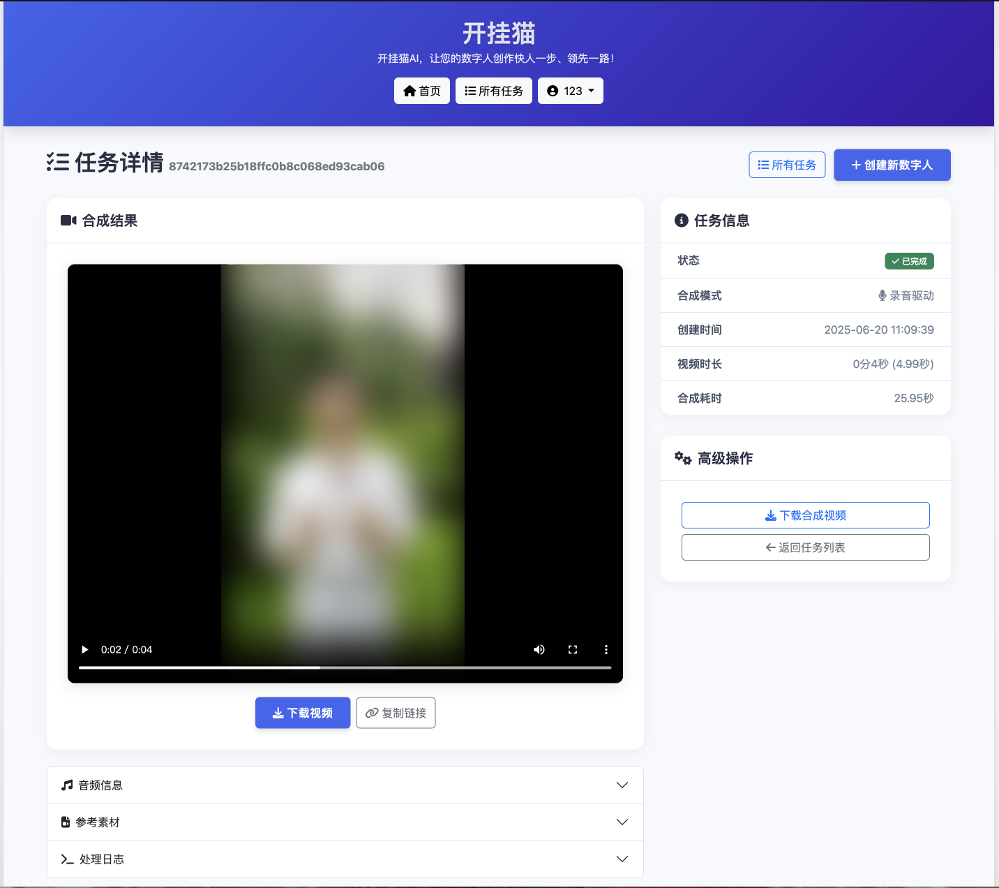Click 下载合成视频 in advanced operations

(x=806, y=515)
